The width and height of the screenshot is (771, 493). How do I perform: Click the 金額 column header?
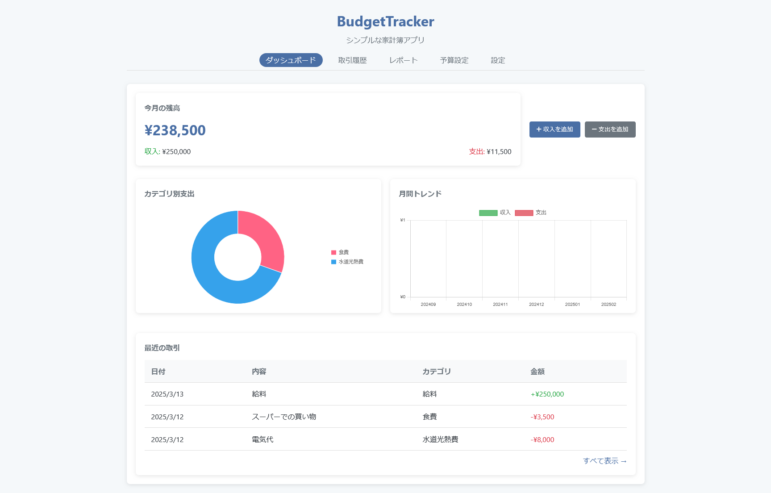[537, 372]
